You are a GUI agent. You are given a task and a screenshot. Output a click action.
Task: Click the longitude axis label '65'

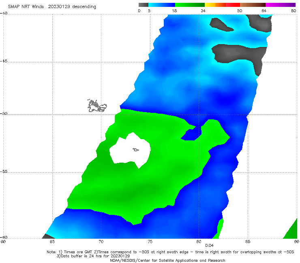(52, 242)
